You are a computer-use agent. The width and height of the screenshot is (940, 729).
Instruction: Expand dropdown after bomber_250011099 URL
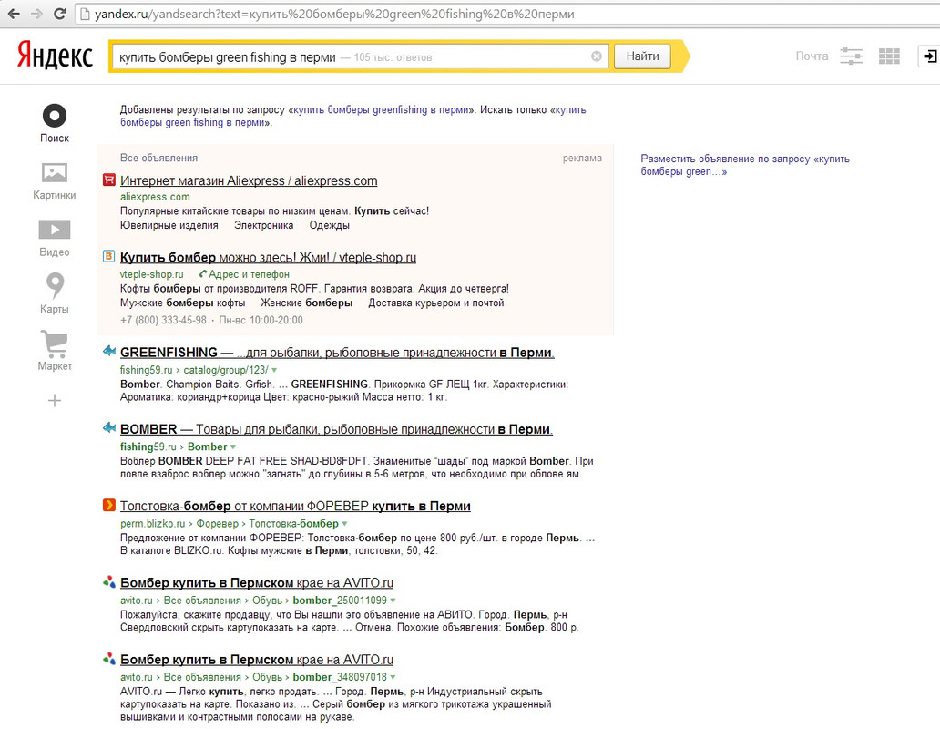coord(393,601)
